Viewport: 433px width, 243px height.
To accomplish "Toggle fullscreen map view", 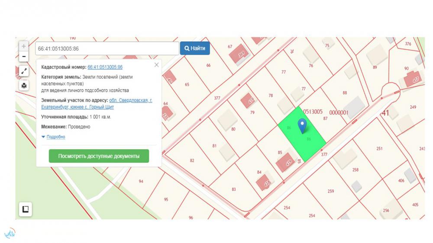I will [x=24, y=71].
